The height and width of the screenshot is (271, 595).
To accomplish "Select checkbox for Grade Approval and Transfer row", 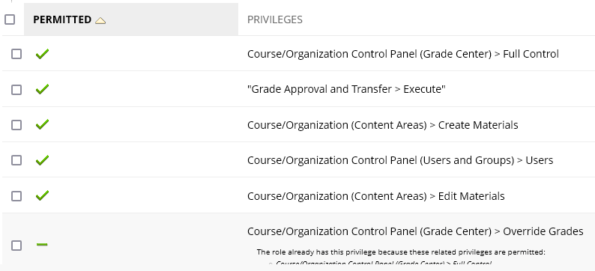I will (16, 90).
